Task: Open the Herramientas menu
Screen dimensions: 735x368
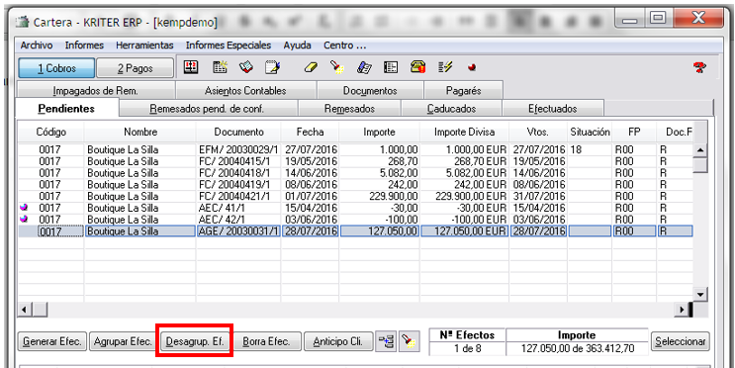Action: click(x=144, y=46)
